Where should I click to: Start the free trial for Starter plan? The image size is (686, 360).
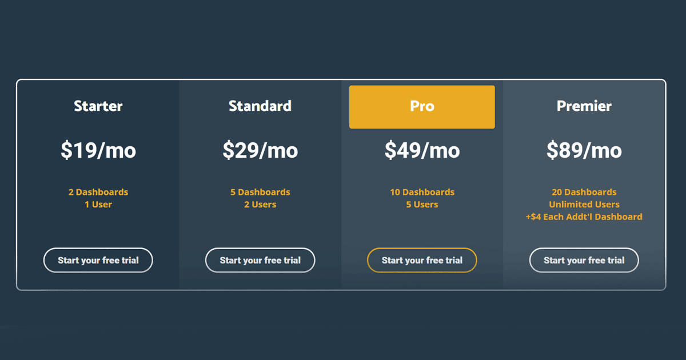98,260
